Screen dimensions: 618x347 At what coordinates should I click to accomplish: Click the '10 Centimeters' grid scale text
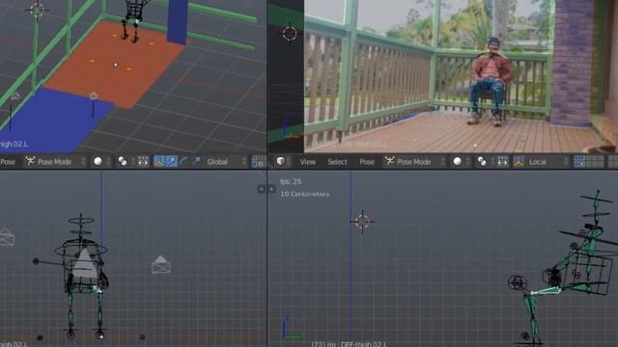coord(305,194)
